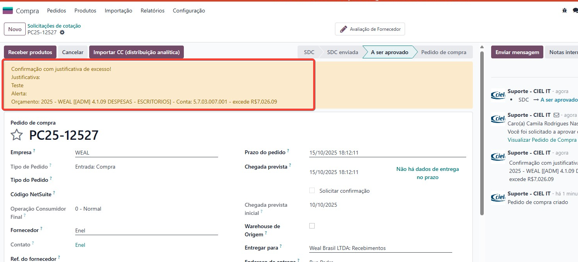
Task: Mark PC25-12527 as favorite with the star
Action: 17,135
